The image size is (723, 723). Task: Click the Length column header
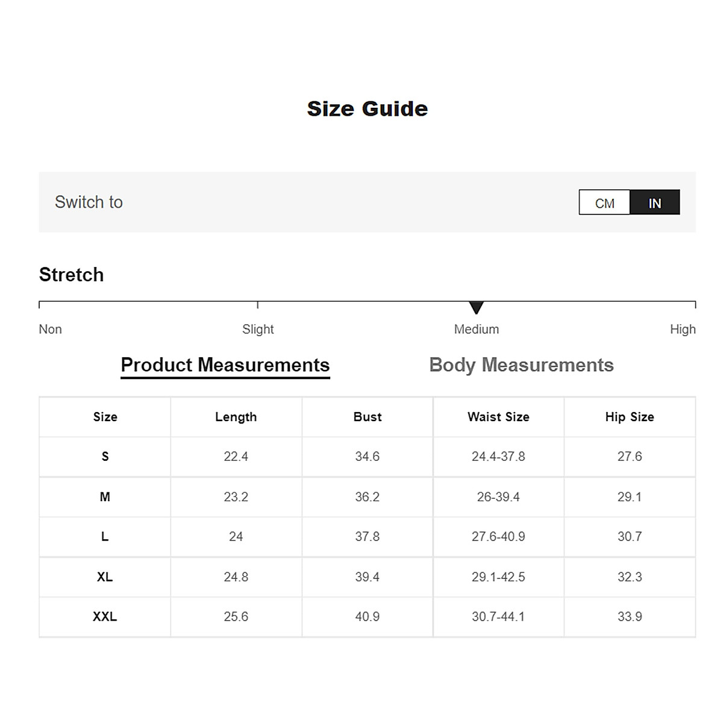click(x=236, y=417)
